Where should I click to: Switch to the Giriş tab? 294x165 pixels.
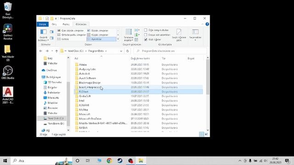pos(54,24)
